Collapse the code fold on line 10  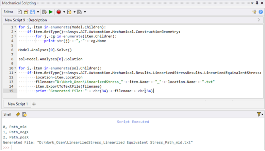coord(16,68)
